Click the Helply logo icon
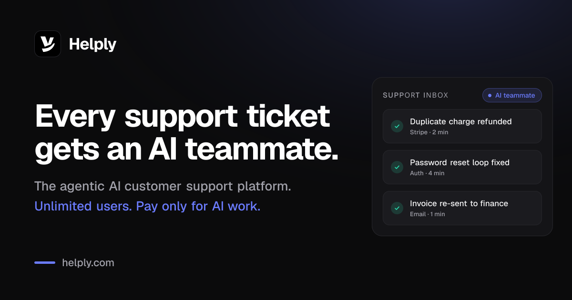 coord(48,44)
